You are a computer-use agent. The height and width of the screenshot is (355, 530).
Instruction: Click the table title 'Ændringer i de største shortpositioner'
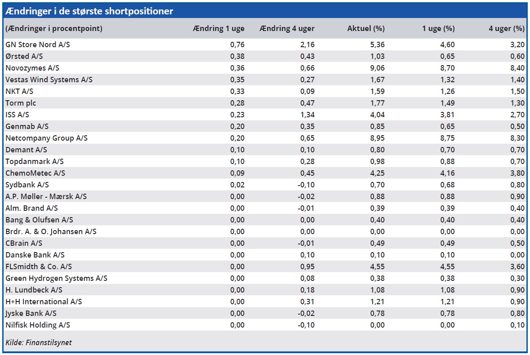click(89, 11)
